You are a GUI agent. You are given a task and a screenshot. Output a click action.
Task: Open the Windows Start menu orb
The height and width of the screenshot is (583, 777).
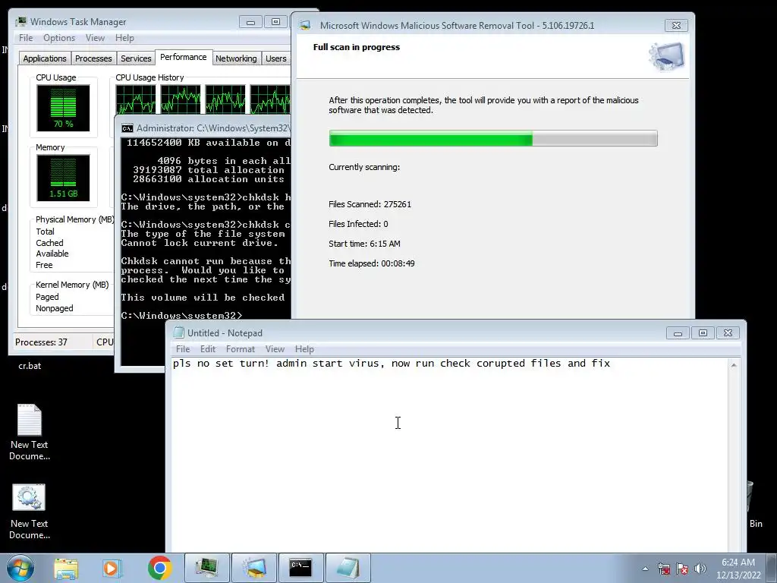(20, 568)
